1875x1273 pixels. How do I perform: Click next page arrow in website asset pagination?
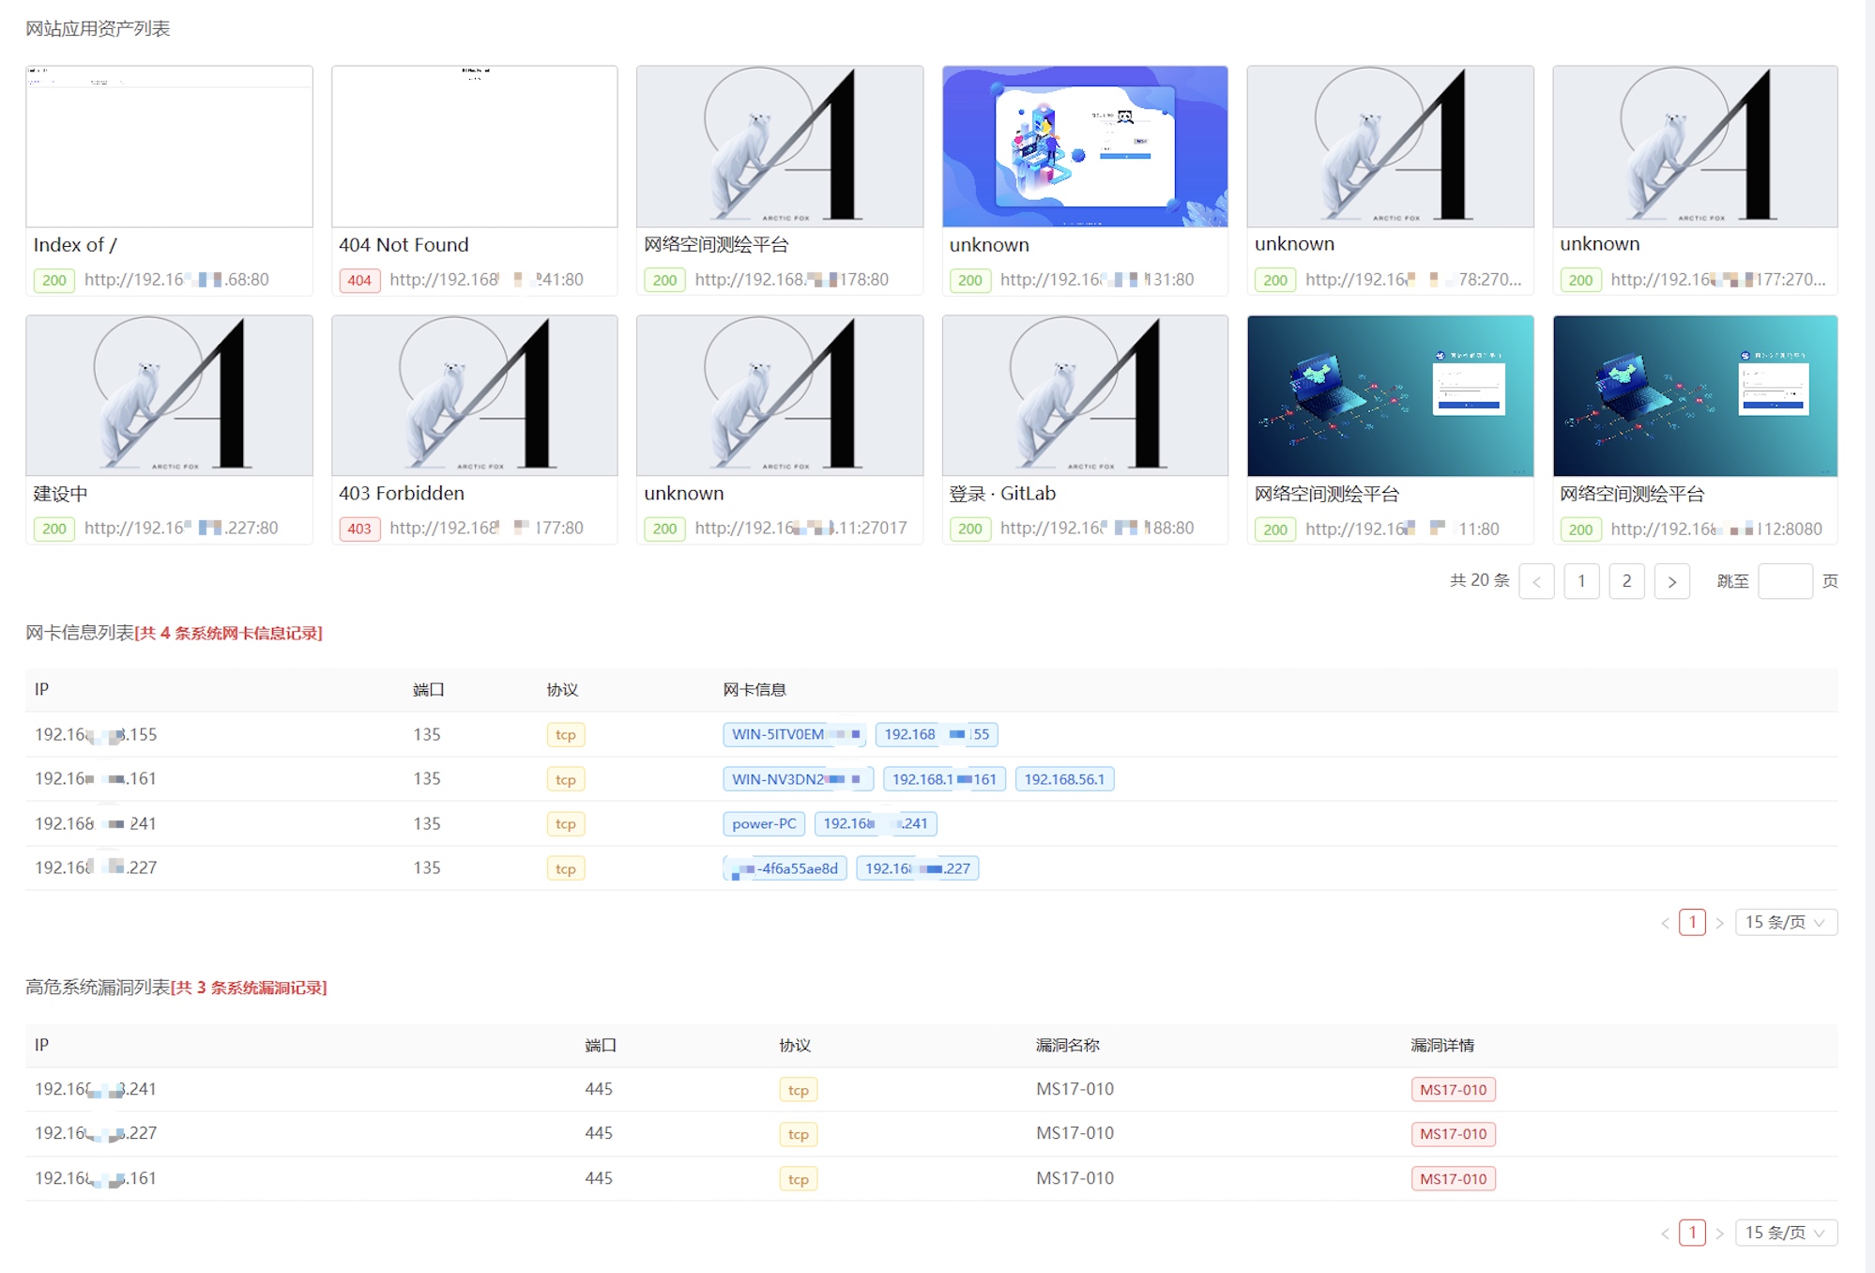(1671, 581)
